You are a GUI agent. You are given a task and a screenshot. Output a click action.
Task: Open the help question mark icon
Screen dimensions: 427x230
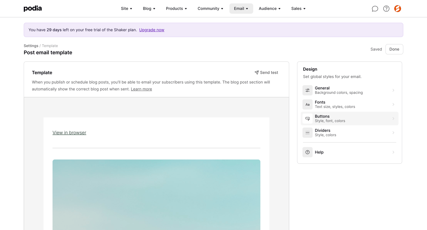tap(386, 9)
